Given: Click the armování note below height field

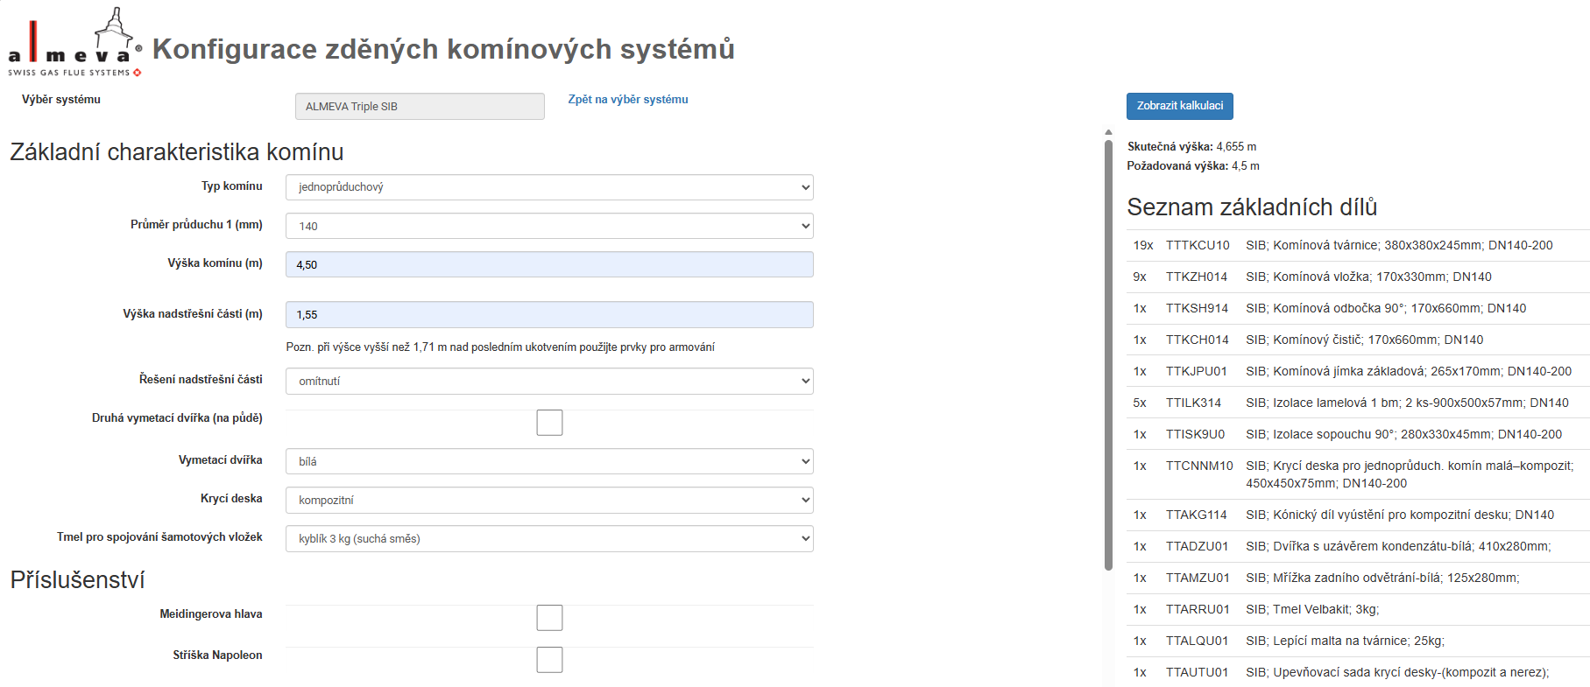Looking at the screenshot, I should [500, 347].
